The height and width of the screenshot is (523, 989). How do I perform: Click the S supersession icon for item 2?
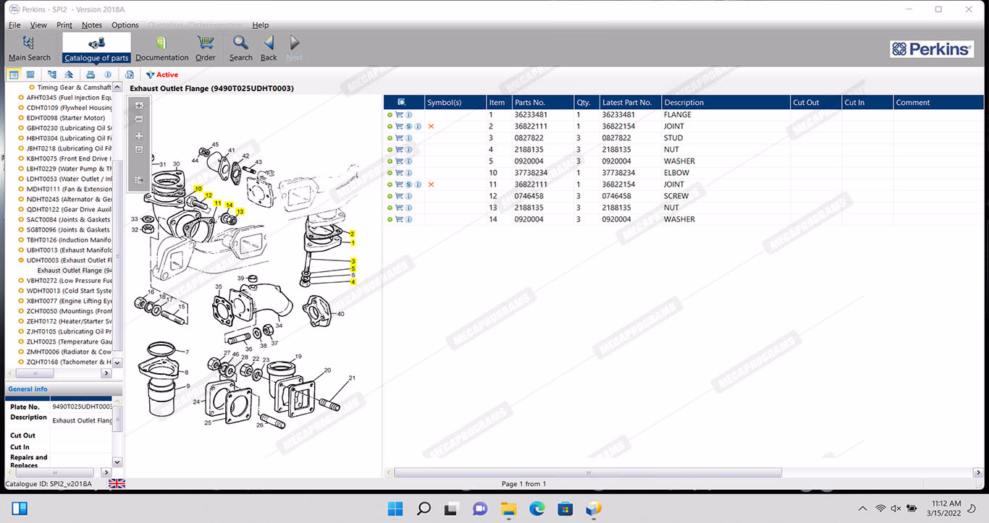pyautogui.click(x=408, y=126)
